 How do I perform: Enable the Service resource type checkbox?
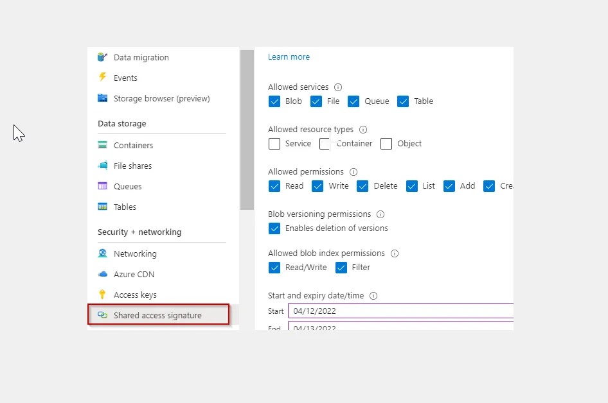pos(274,144)
